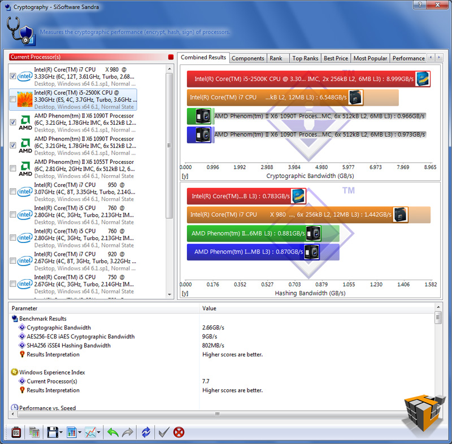The image size is (452, 444).
Task: Uncheck the Intel Core i7 X 980 checkbox
Action: pyautogui.click(x=12, y=76)
